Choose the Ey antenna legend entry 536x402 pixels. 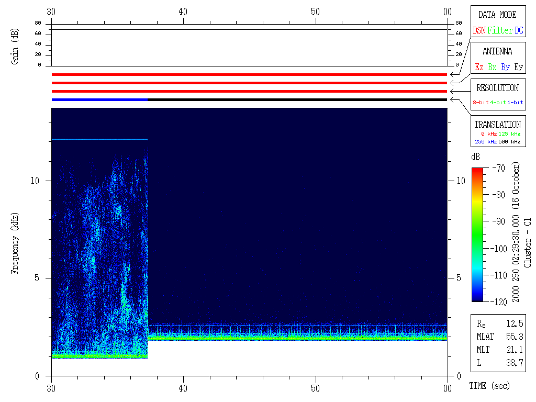click(x=518, y=68)
